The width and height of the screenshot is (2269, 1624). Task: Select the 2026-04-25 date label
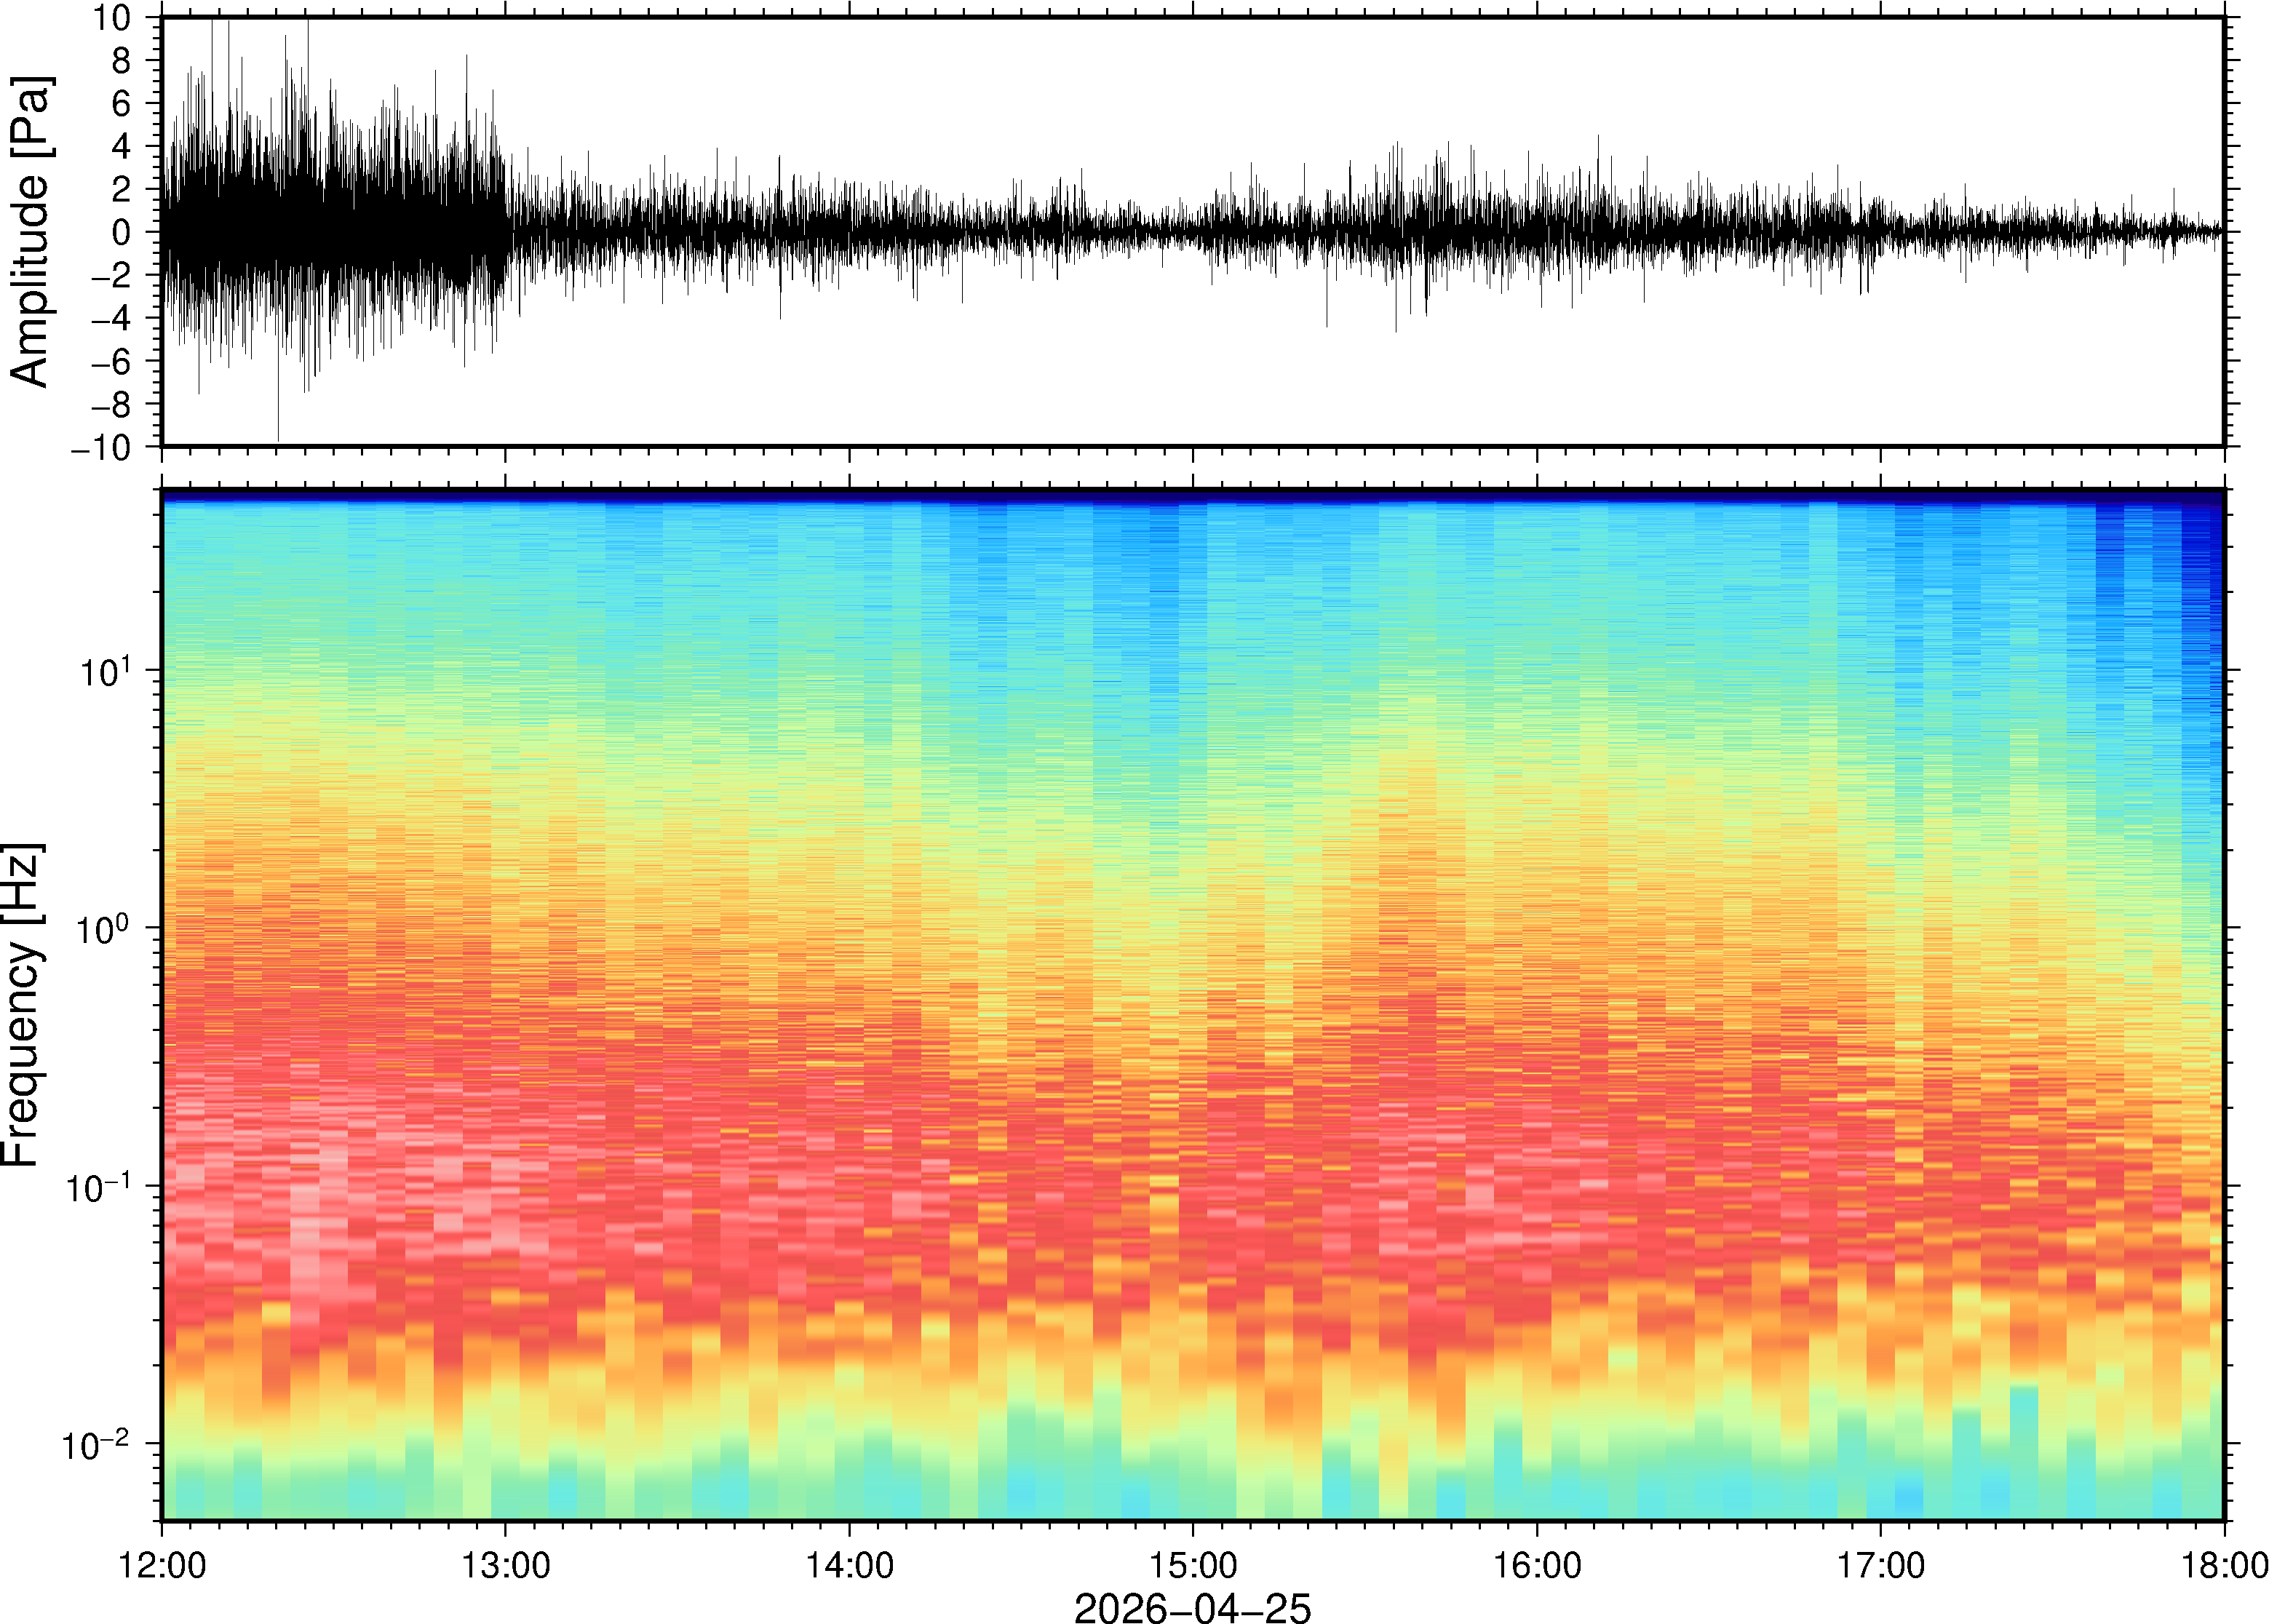(1192, 1607)
